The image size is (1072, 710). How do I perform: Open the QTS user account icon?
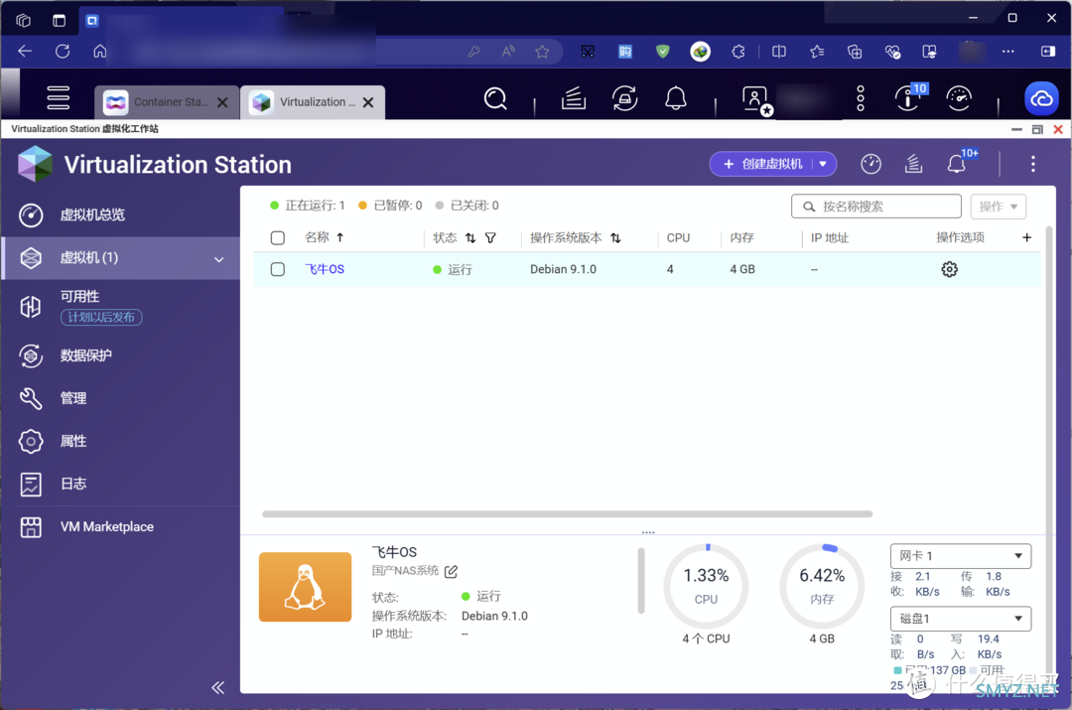tap(756, 100)
